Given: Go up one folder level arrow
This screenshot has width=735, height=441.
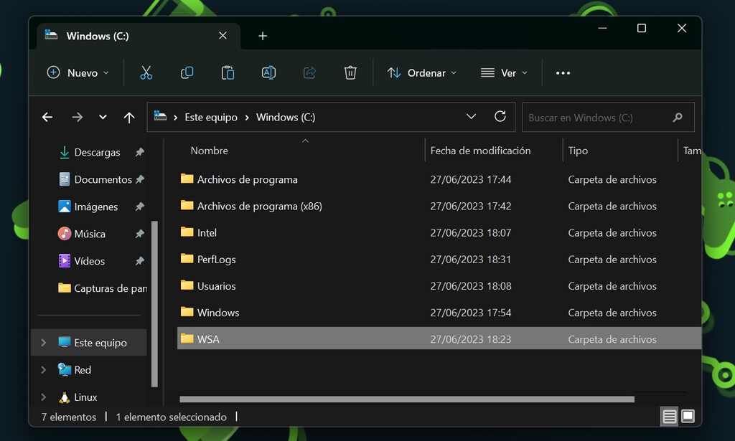Looking at the screenshot, I should pyautogui.click(x=129, y=117).
